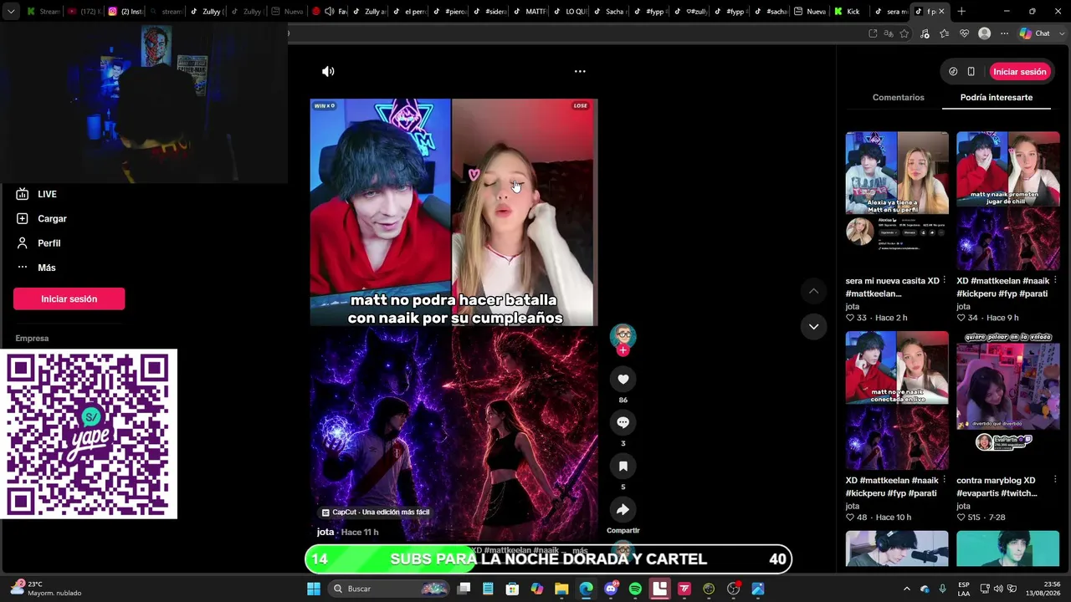Click the coin icon beside the phone icon
Viewport: 1071px width, 602px height.
coord(953,72)
